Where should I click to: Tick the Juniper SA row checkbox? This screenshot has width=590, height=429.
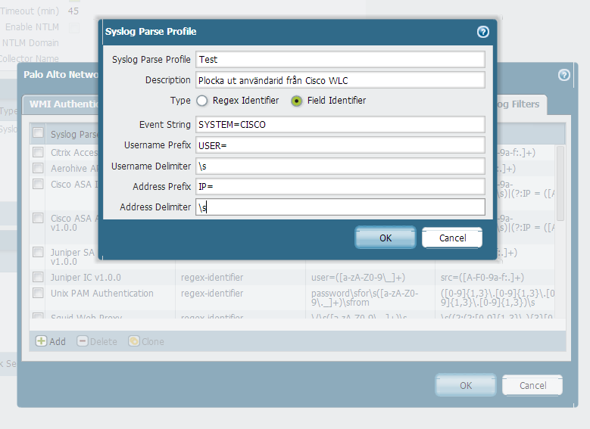coord(38,251)
